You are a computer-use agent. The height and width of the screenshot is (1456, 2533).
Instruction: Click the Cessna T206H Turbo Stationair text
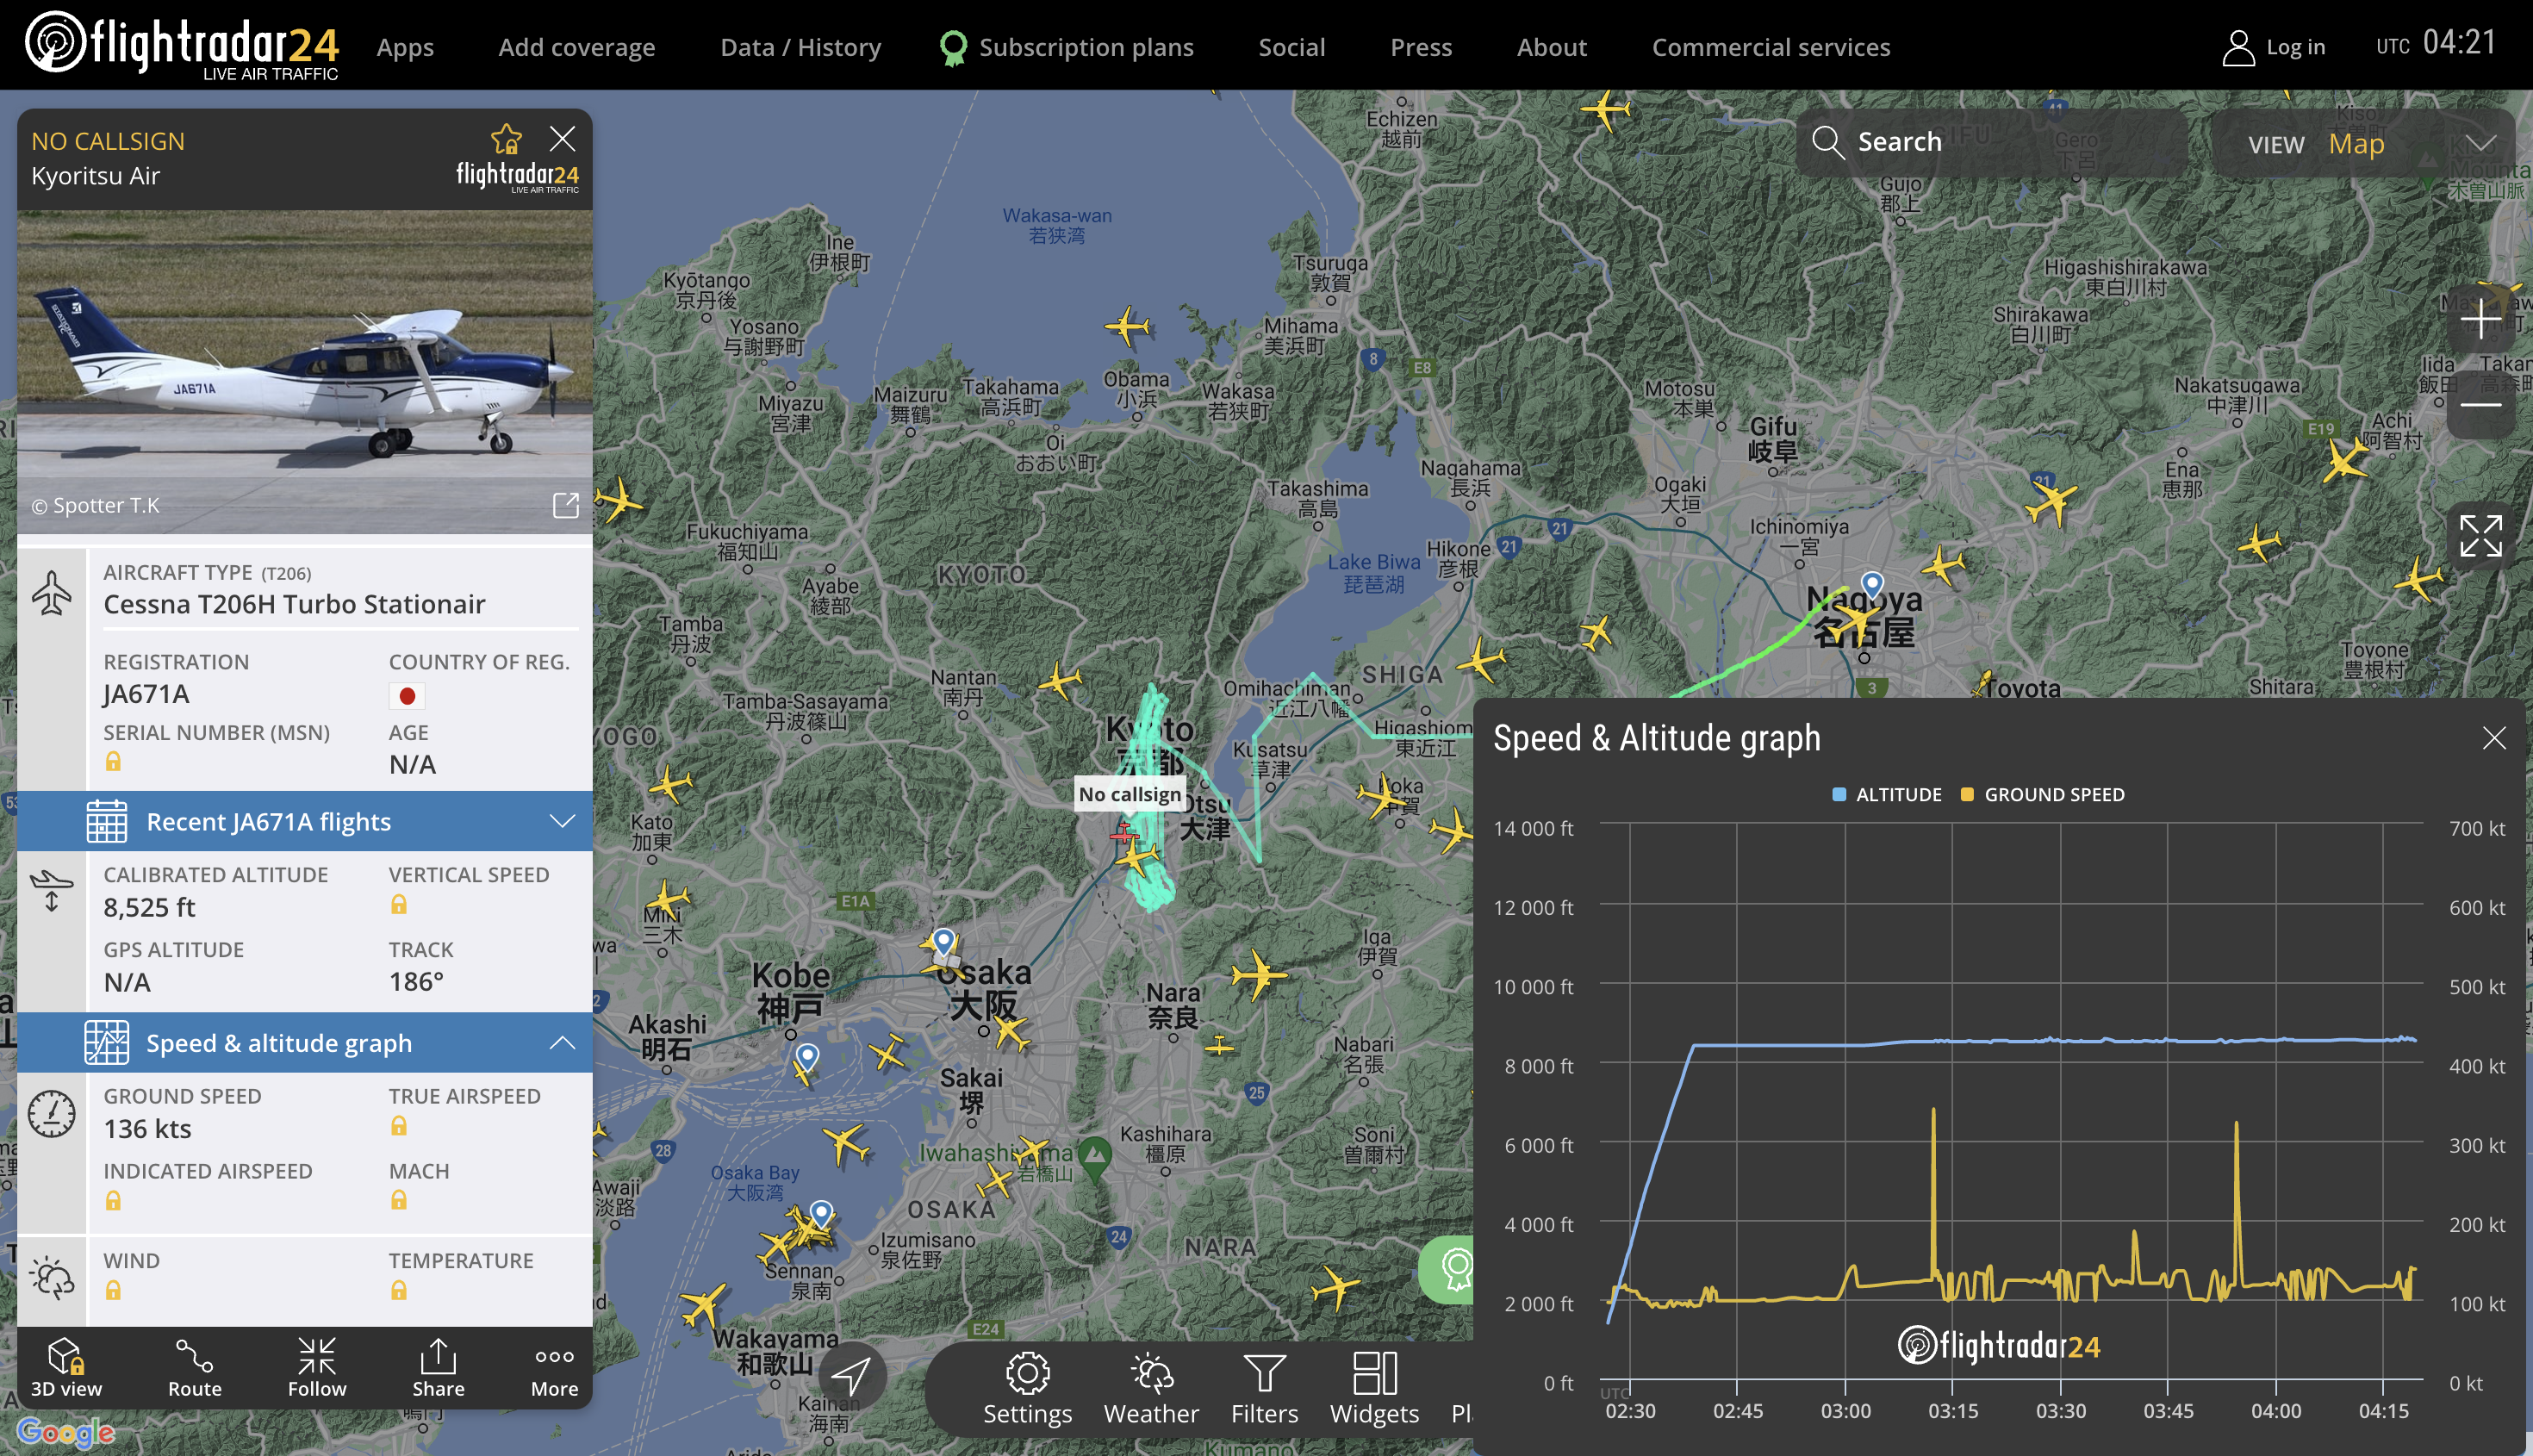294,604
